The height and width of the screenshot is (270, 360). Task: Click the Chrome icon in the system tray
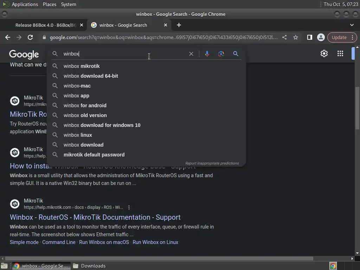pyautogui.click(x=333, y=266)
